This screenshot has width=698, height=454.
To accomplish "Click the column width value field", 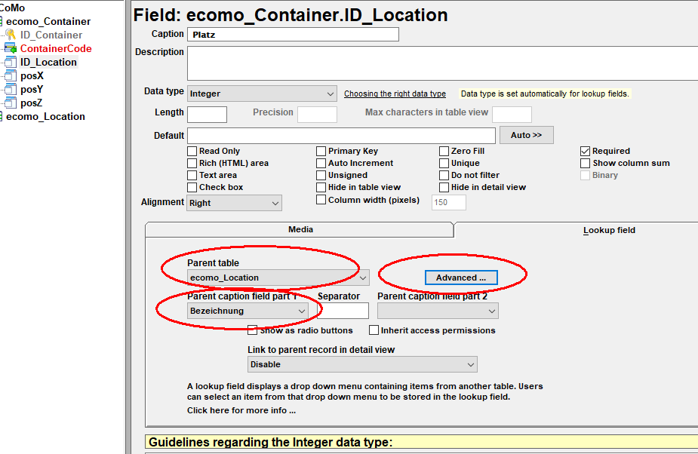I will pyautogui.click(x=449, y=202).
